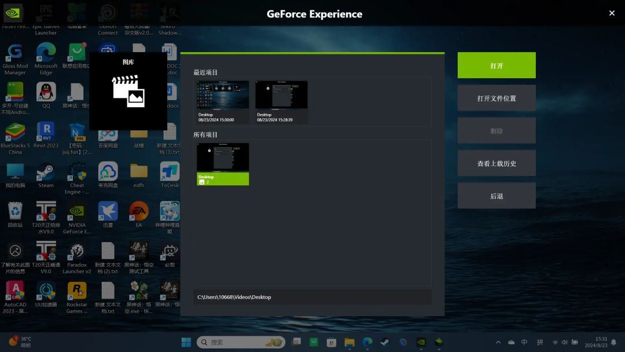Select recent Desktop thumbnail from 15:30:00
Screen dimensions: 625x352
(223, 102)
